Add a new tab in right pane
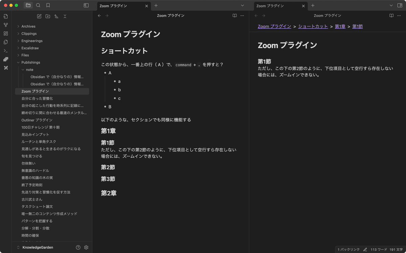 pyautogui.click(x=313, y=5)
